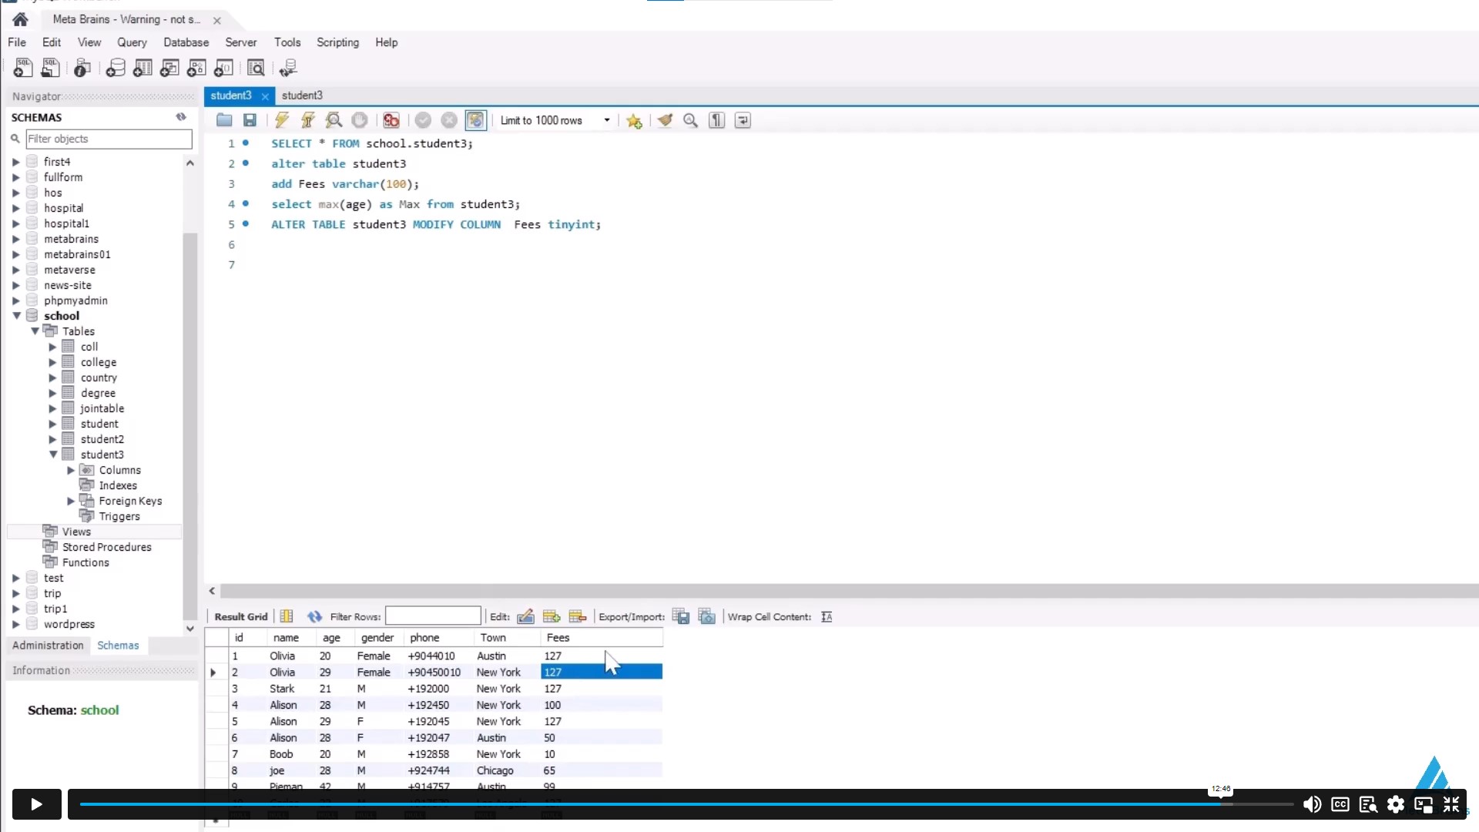Switch to the Administration tab
The height and width of the screenshot is (832, 1479).
click(x=48, y=646)
